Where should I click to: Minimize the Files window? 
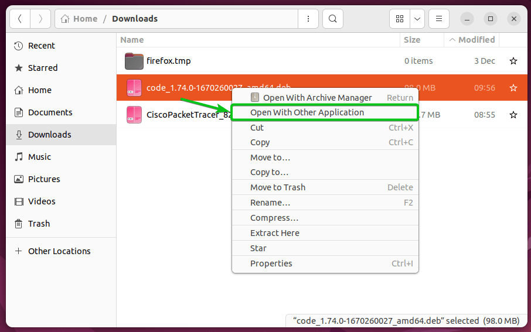(x=467, y=19)
